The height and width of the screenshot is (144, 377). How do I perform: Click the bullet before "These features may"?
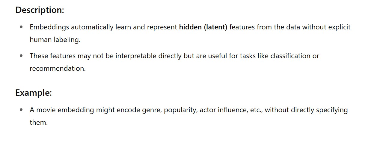[x=21, y=56]
